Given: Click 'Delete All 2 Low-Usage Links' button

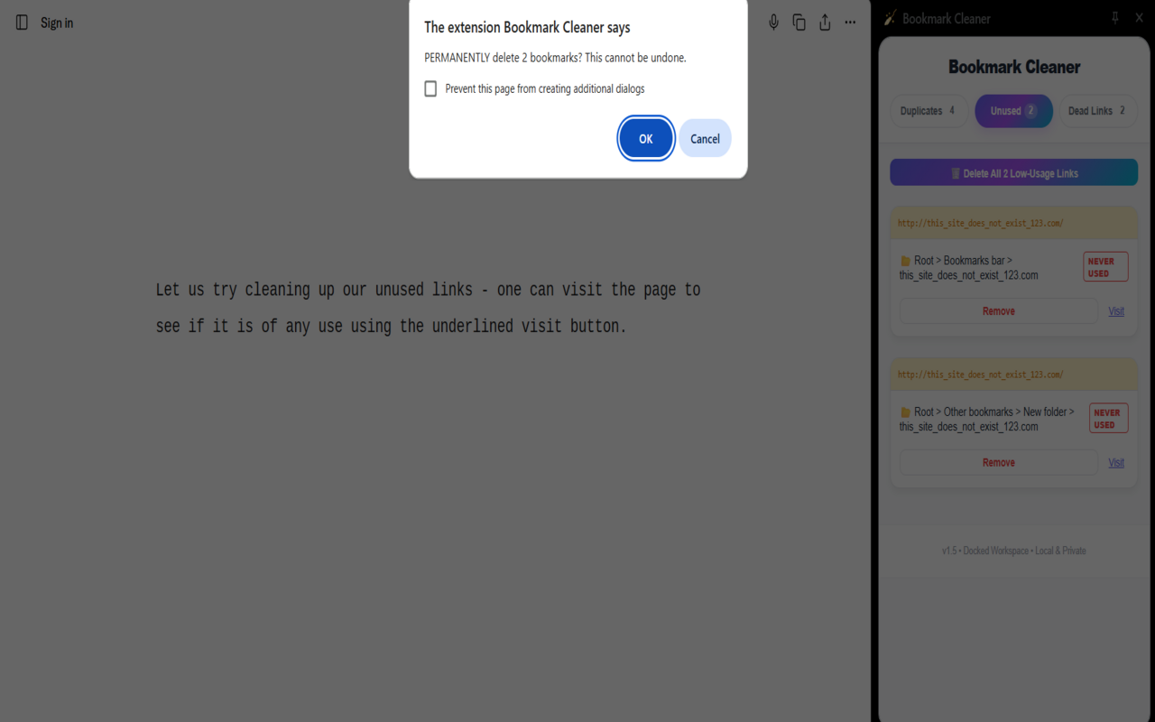Looking at the screenshot, I should tap(1013, 173).
